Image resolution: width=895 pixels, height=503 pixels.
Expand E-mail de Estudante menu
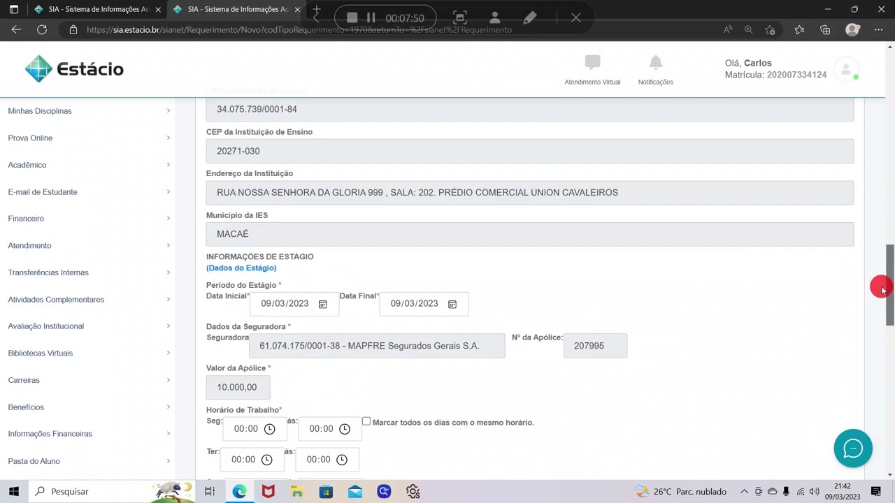pos(89,191)
